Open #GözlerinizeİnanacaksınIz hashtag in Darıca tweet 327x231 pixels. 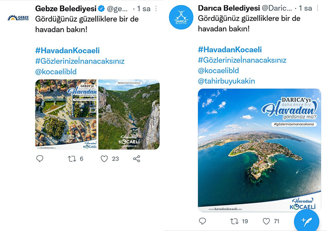coord(242,60)
